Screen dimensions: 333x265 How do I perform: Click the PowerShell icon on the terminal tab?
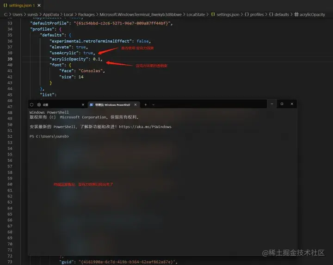coord(91,105)
